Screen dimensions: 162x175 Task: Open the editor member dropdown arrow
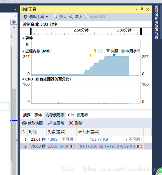click(x=16, y=16)
